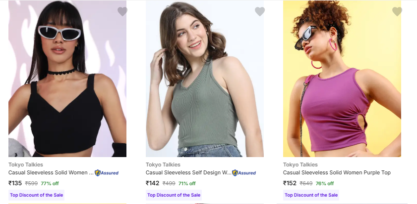The image size is (417, 204).
Task: Tap the heart icon on the green top
Action: click(260, 11)
